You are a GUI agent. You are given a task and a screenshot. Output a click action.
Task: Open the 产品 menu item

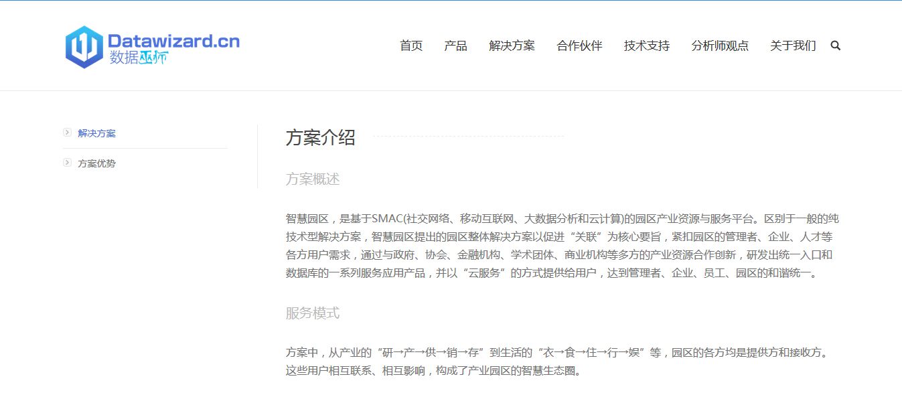(x=455, y=46)
